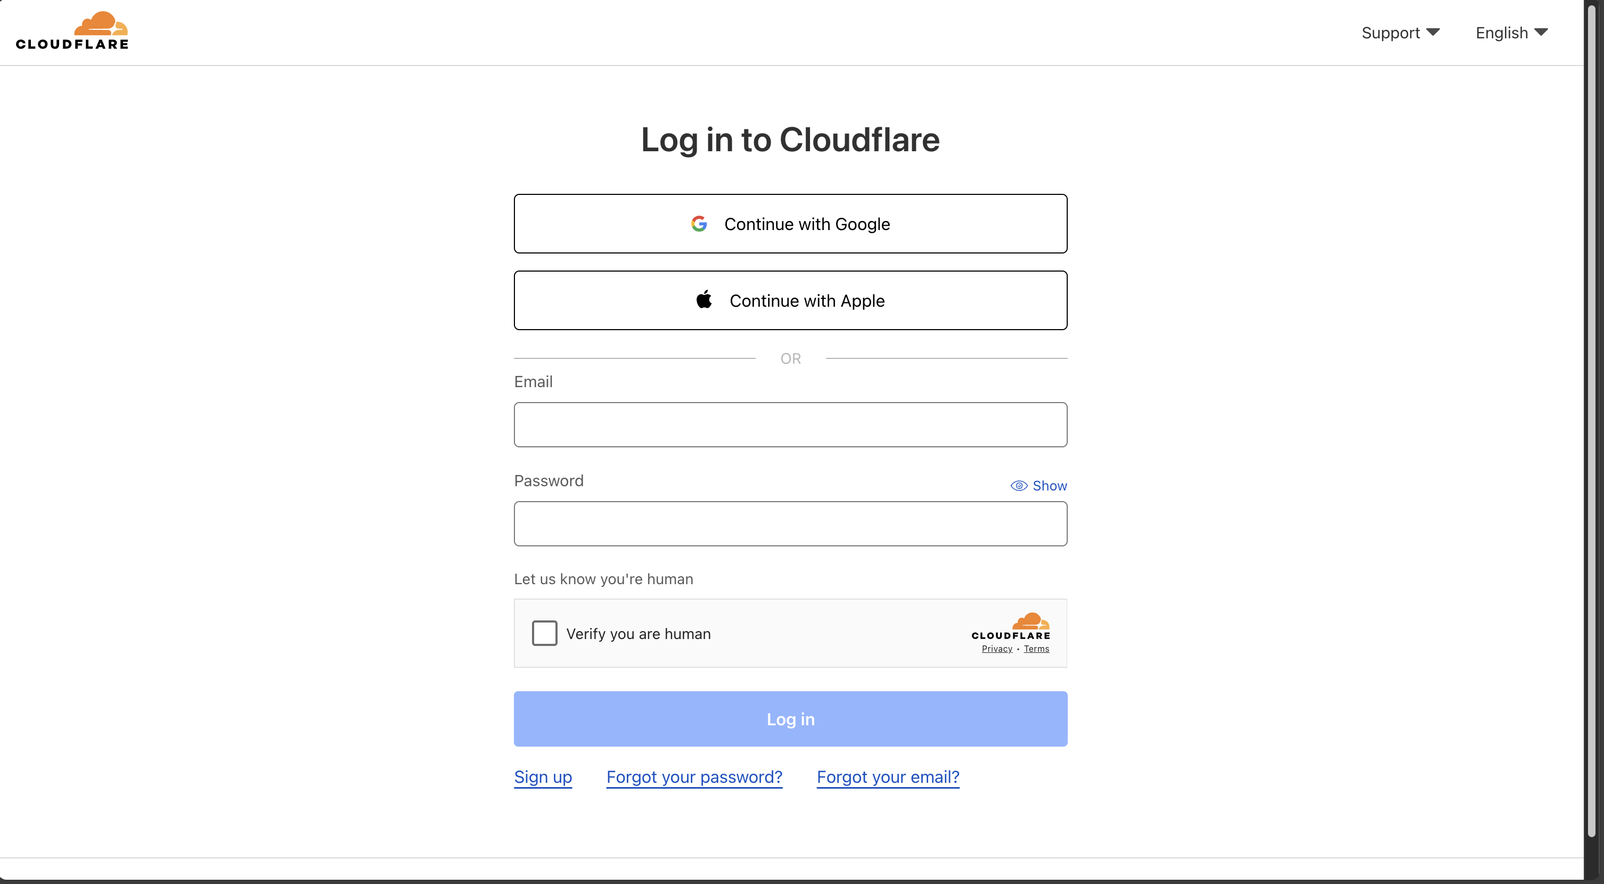Click the Apple logo icon
Viewport: 1604px width, 884px height.
coord(703,299)
